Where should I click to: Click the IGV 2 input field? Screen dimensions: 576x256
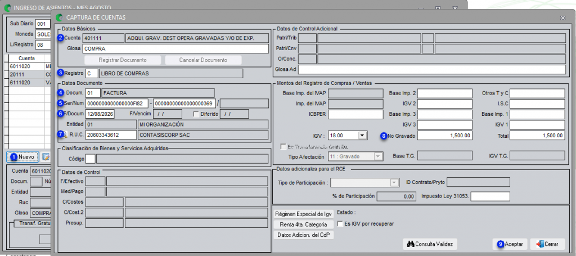[444, 104]
